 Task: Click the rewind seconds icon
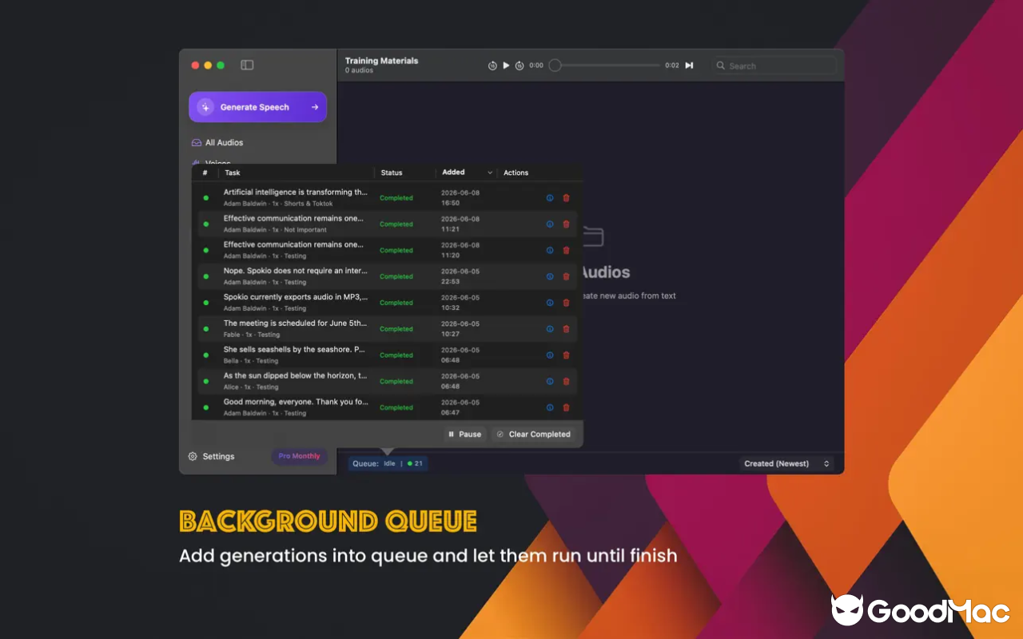click(492, 65)
